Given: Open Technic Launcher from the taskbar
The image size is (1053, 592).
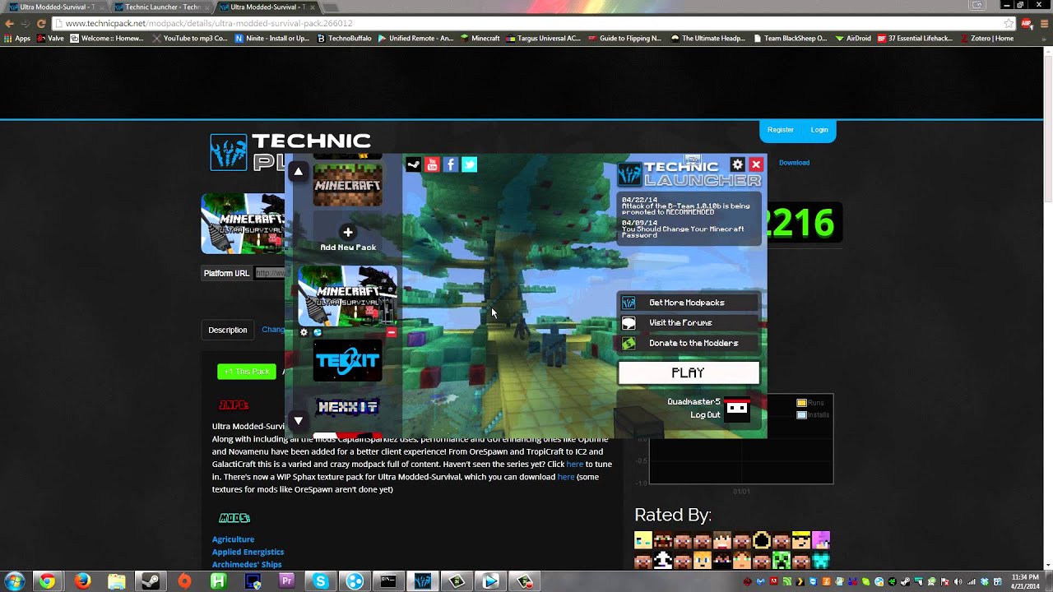Looking at the screenshot, I should [423, 581].
